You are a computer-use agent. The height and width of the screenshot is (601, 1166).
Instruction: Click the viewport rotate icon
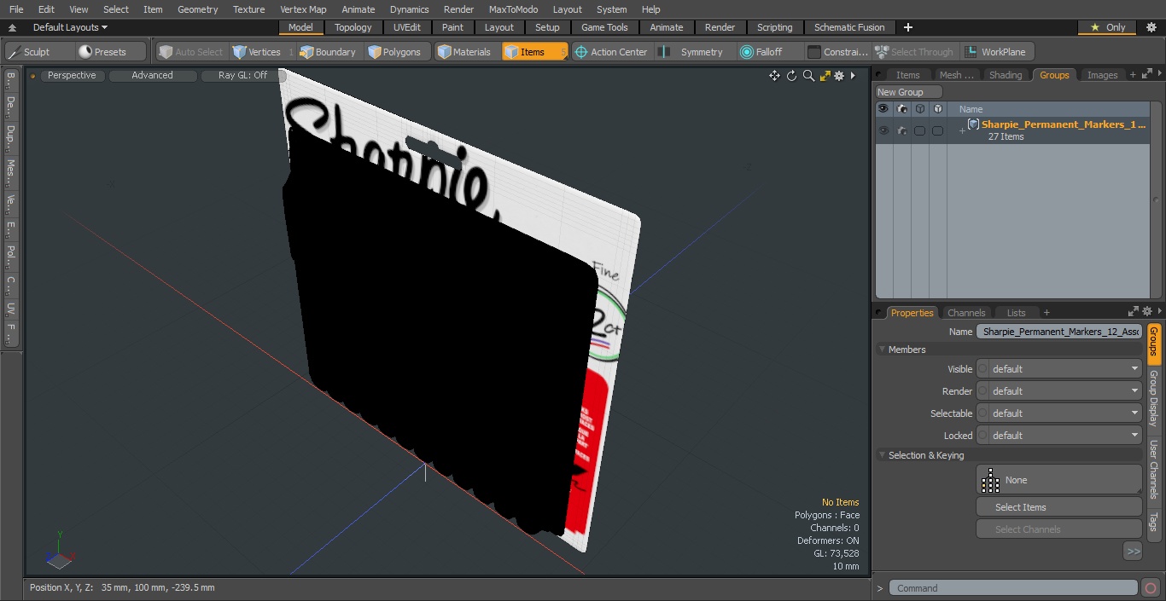tap(791, 76)
